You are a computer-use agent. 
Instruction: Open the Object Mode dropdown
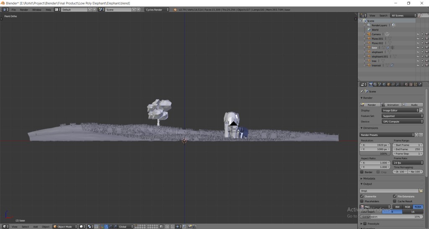[65, 226]
